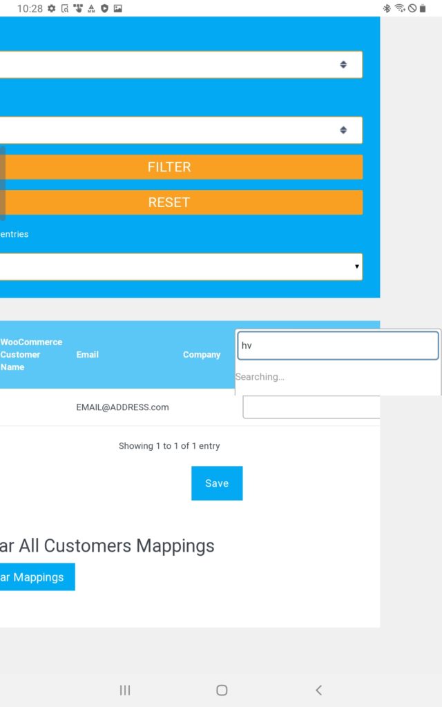Tap the settings gear icon in status bar
The image size is (442, 707).
point(52,8)
